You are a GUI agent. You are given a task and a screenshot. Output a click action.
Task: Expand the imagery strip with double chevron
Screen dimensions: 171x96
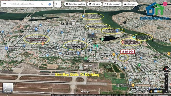click(166, 91)
